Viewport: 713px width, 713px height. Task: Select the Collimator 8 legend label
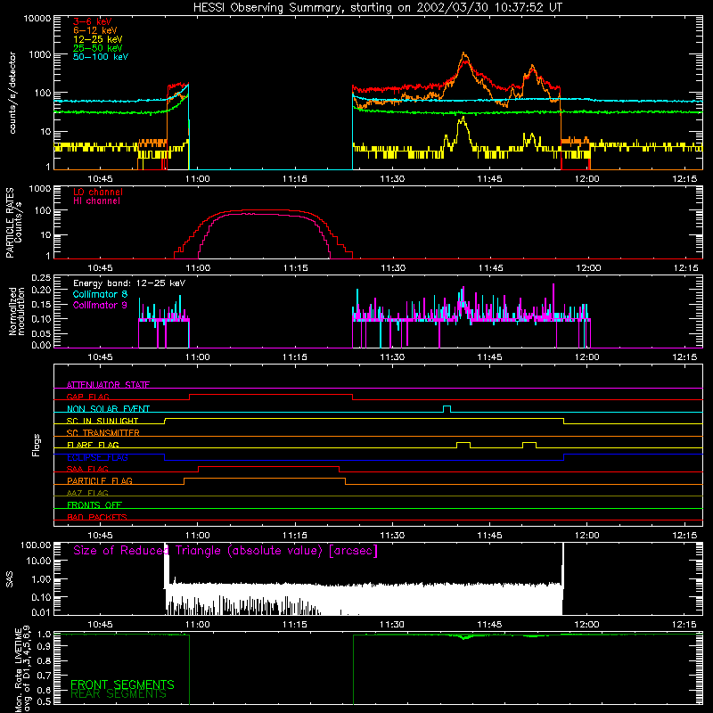coord(100,294)
